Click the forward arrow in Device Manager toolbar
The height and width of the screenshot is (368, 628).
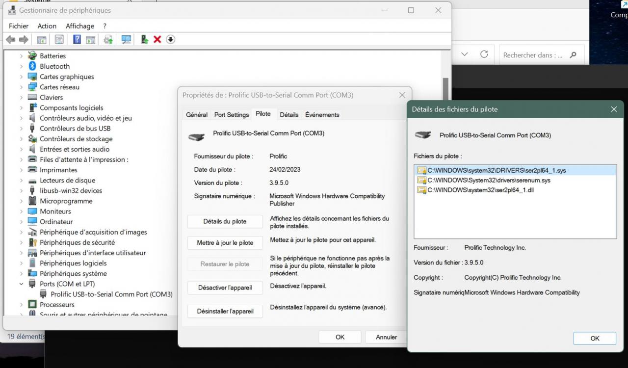[x=23, y=40]
